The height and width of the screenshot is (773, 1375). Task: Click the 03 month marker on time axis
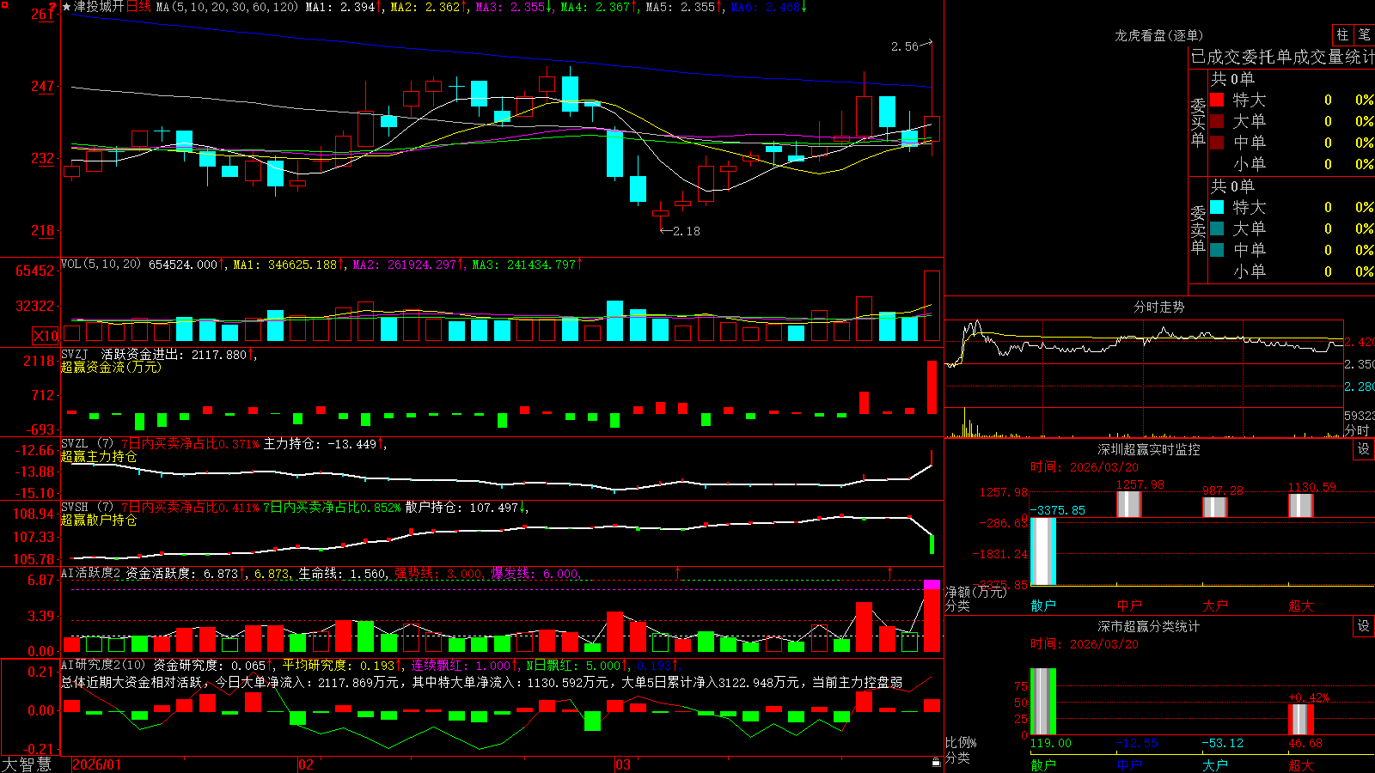(x=623, y=764)
